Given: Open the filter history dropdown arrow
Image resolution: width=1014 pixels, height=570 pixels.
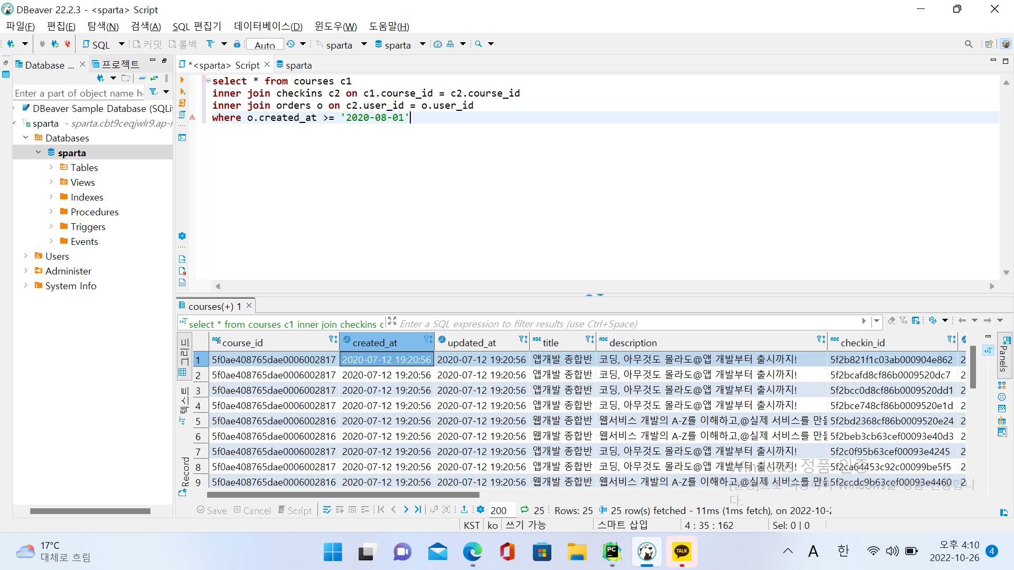Looking at the screenshot, I should click(877, 321).
